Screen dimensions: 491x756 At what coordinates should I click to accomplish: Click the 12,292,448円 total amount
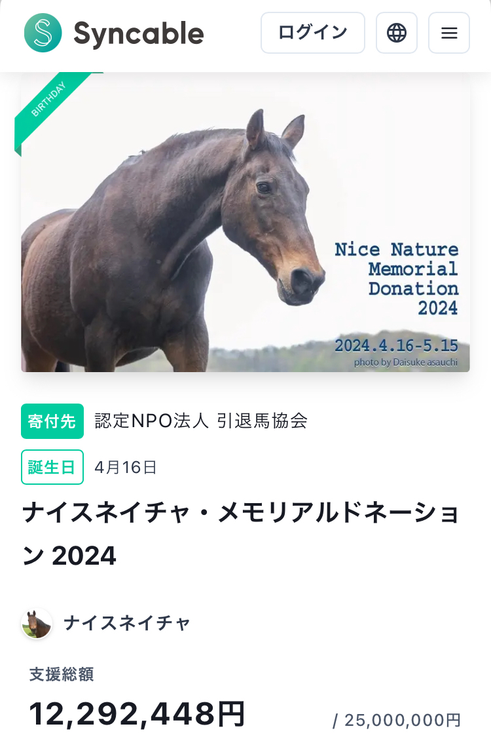(x=137, y=714)
